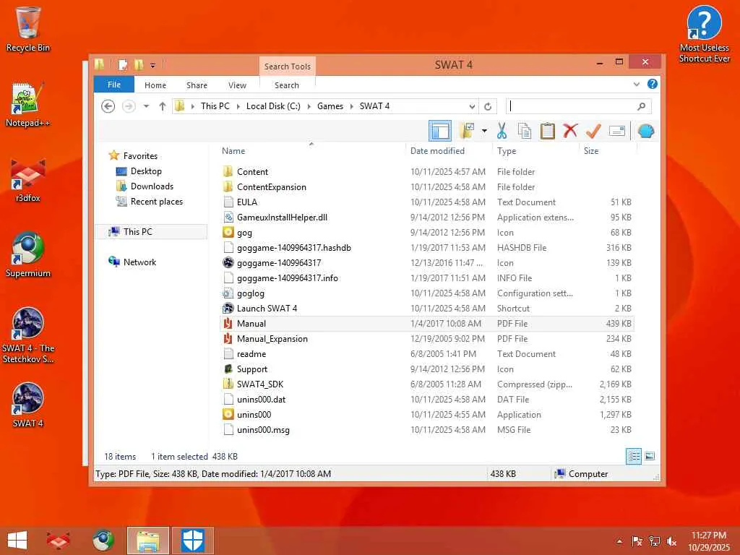Click the search magnifier icon

coord(642,106)
